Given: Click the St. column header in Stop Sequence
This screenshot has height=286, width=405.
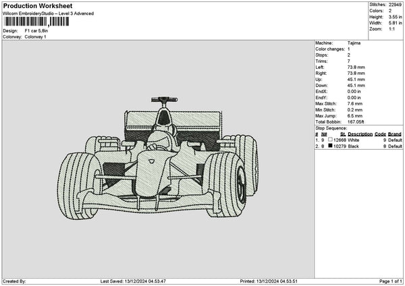Looking at the screenshot, I should point(343,134).
